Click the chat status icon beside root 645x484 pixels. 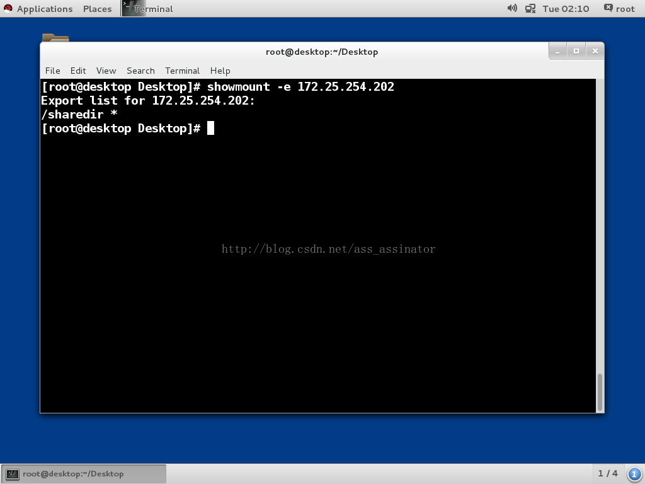[x=608, y=8]
